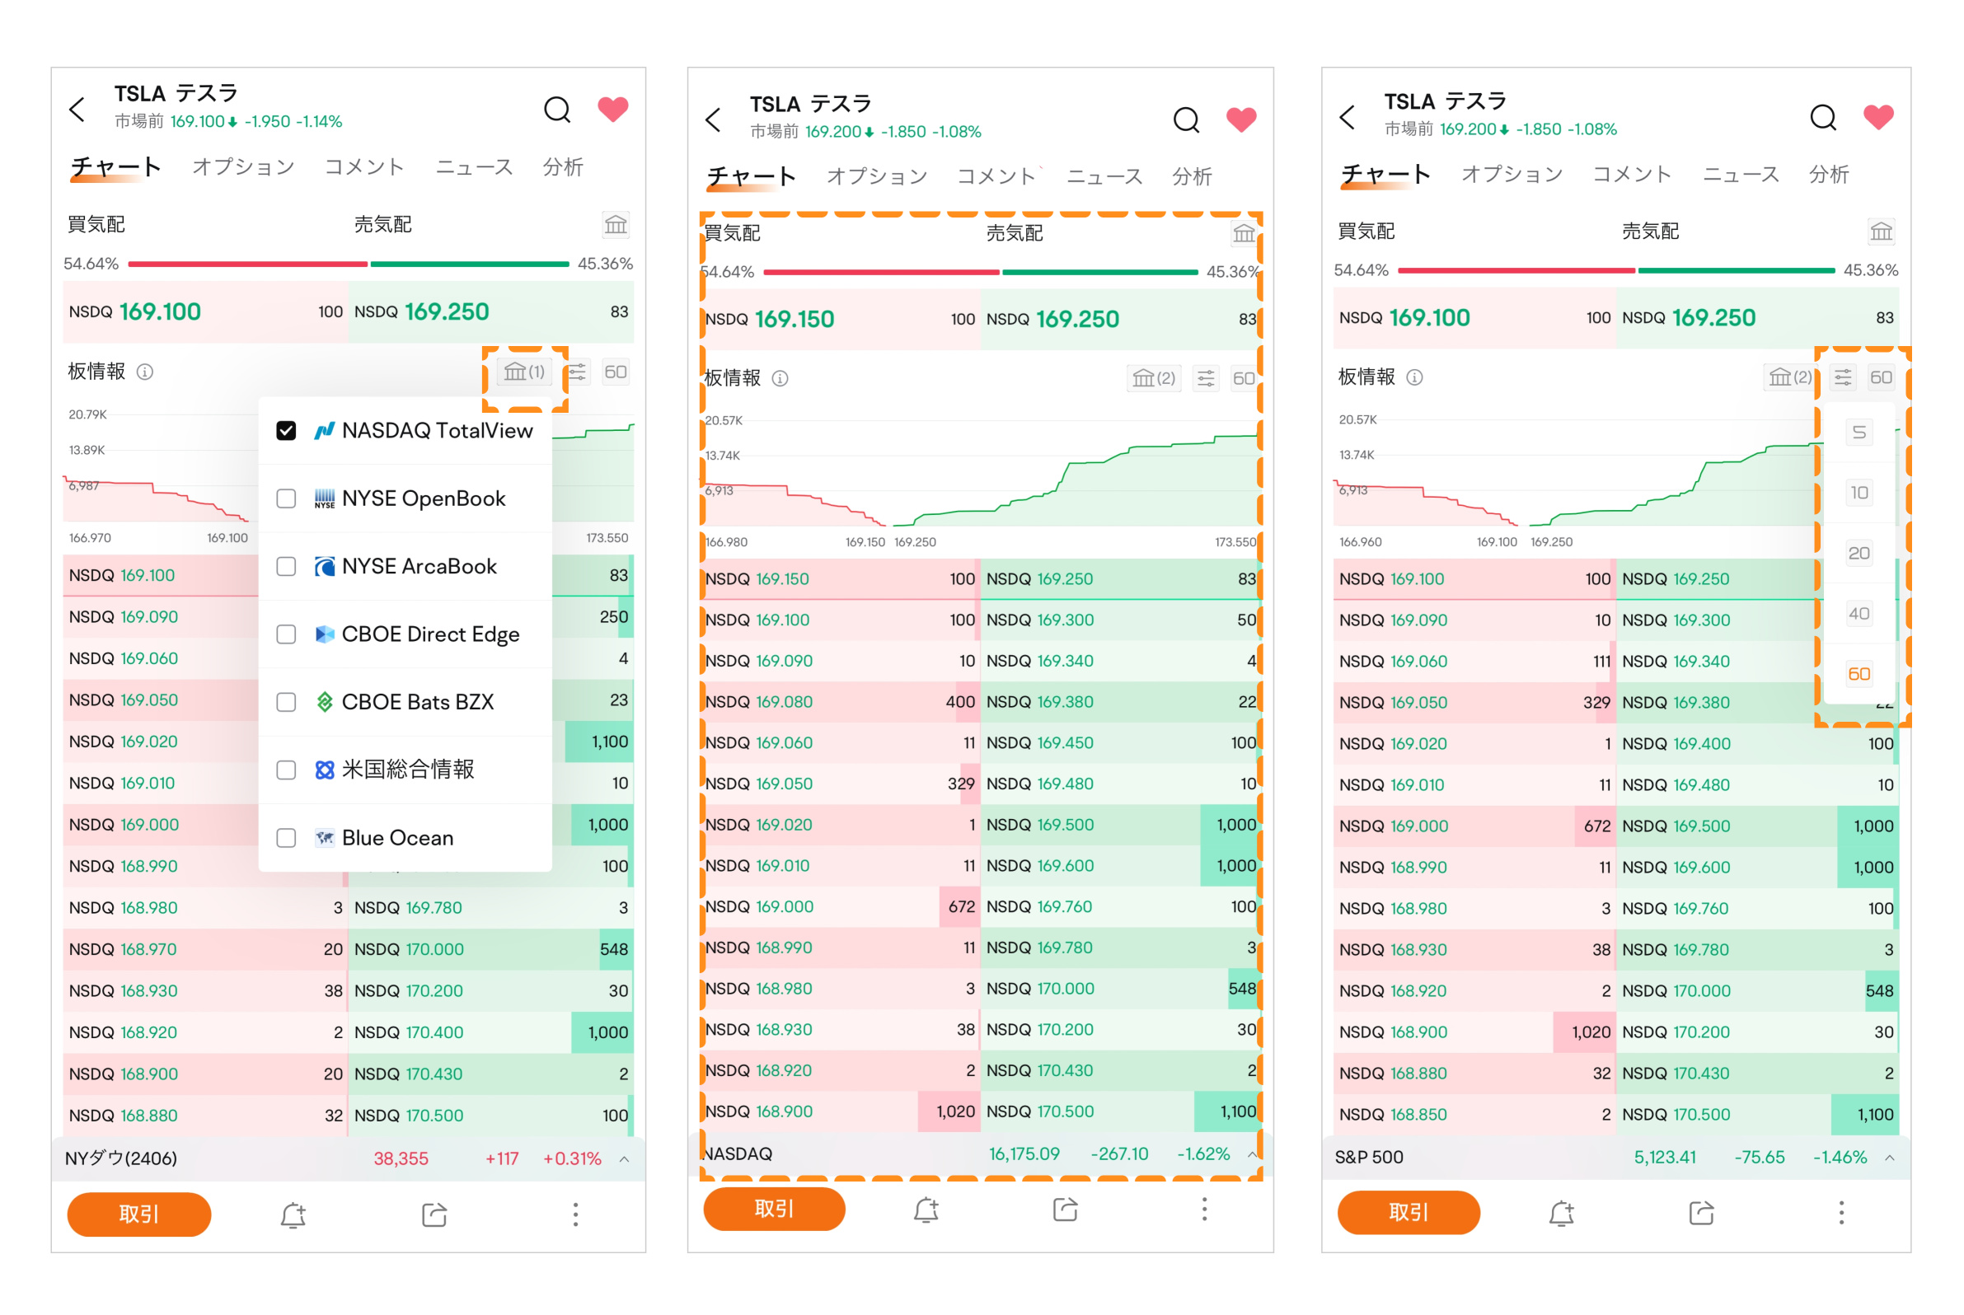
Task: Tap share icon in right screen
Action: point(1701,1214)
